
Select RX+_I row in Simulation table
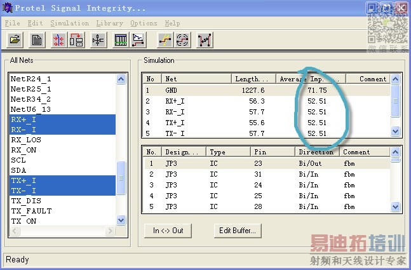click(267, 101)
